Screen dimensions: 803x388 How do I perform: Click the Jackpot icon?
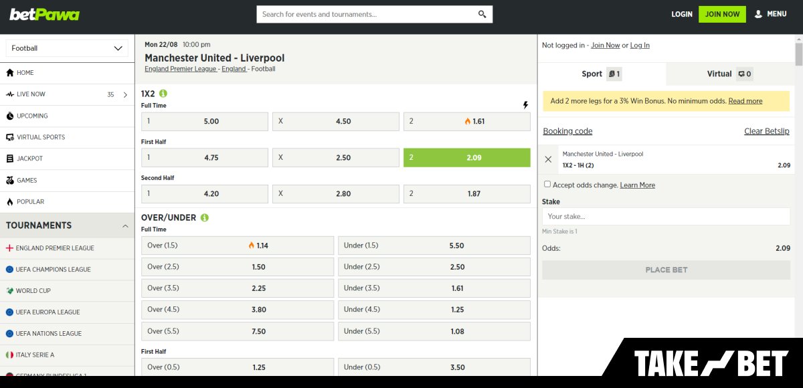[x=10, y=159]
